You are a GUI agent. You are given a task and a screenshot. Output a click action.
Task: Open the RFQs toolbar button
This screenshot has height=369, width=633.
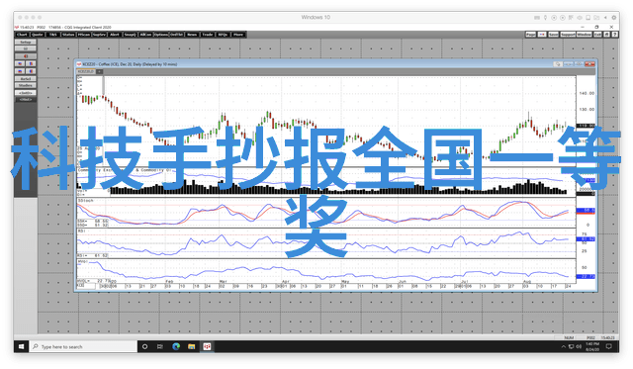click(223, 35)
